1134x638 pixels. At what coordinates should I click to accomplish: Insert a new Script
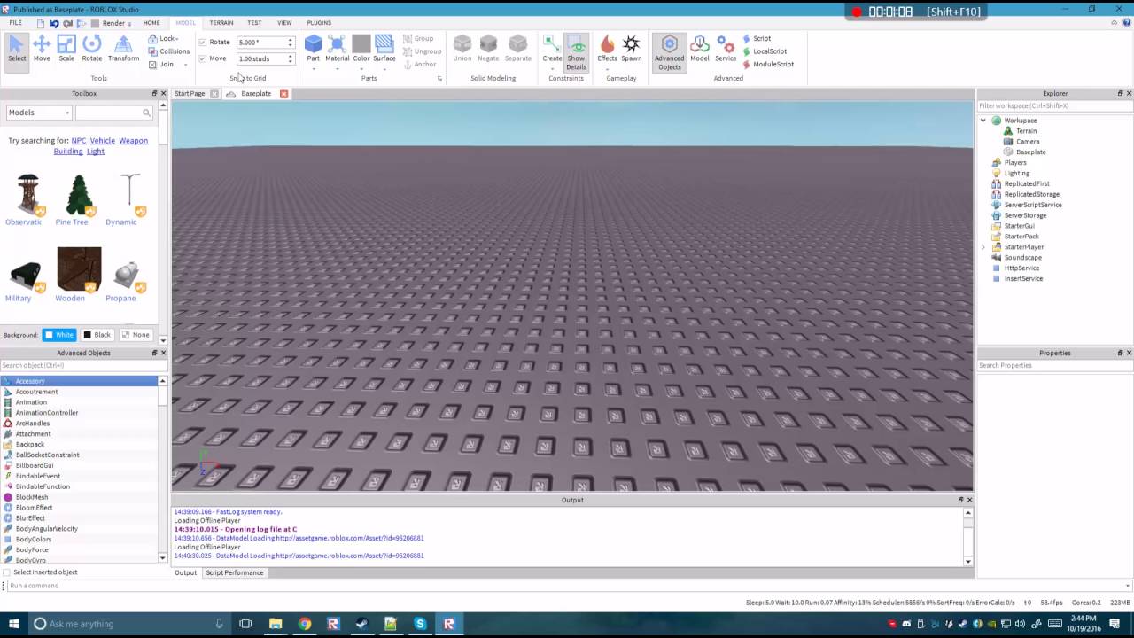757,38
